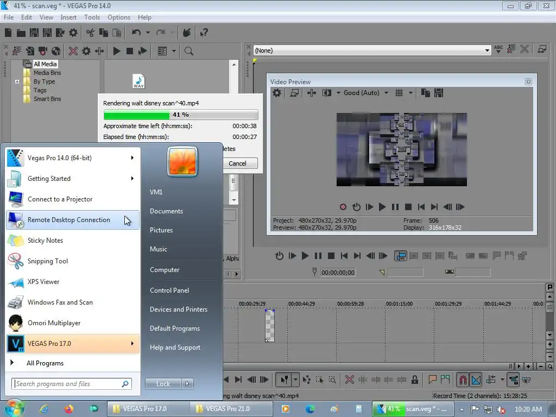This screenshot has height=417, width=556.
Task: Toggle preview on external monitor icon
Action: (294, 93)
